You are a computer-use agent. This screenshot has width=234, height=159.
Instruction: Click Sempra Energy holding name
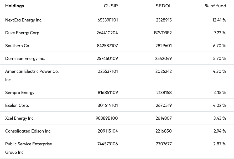[x=20, y=93]
